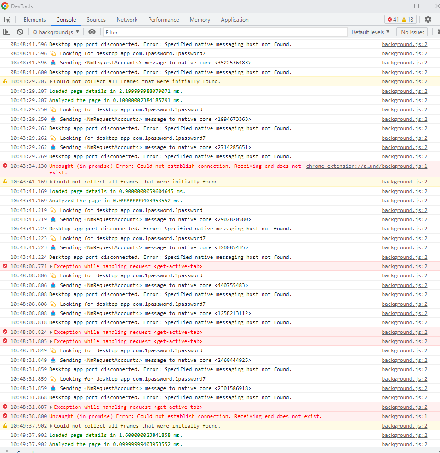
Task: Click message with native core <1258213112>
Action: 155,313
